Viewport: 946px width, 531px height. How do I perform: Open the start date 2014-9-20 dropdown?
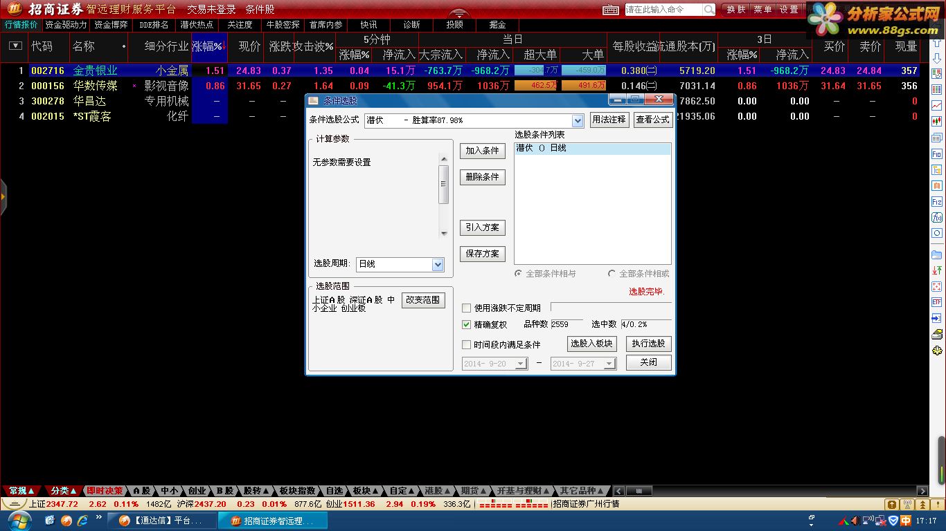pos(521,364)
